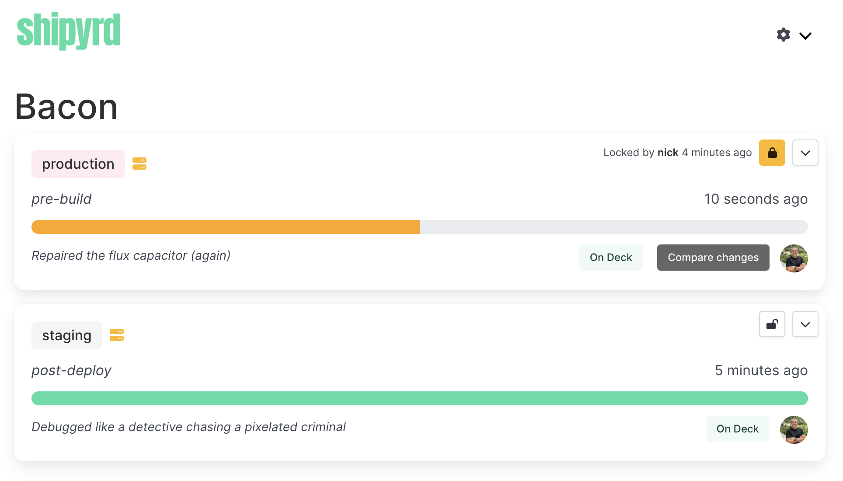Select the production environment label
This screenshot has height=481, width=843.
click(x=78, y=164)
